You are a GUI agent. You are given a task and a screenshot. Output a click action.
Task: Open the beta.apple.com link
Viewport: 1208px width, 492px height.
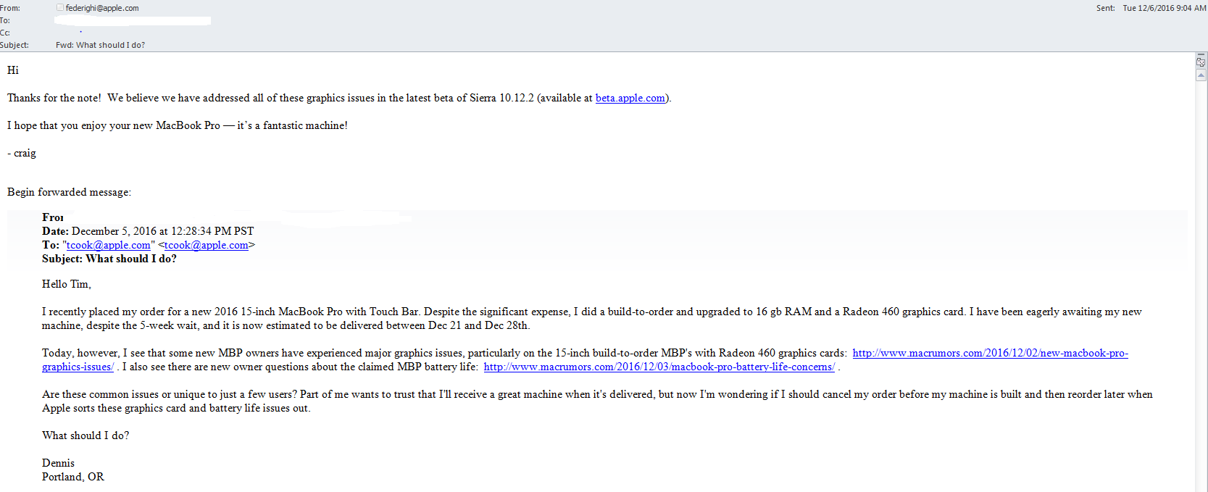(630, 98)
